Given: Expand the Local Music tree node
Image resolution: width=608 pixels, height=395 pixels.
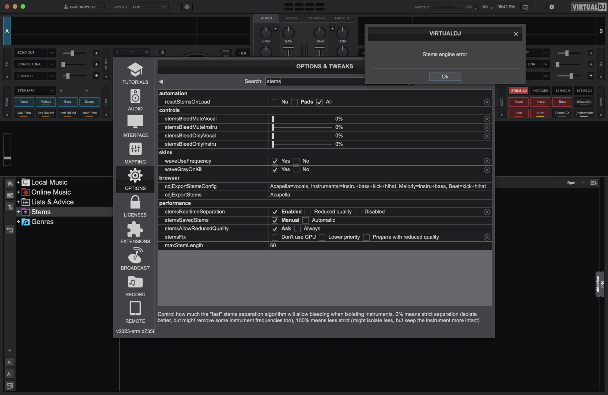Looking at the screenshot, I should [x=18, y=182].
